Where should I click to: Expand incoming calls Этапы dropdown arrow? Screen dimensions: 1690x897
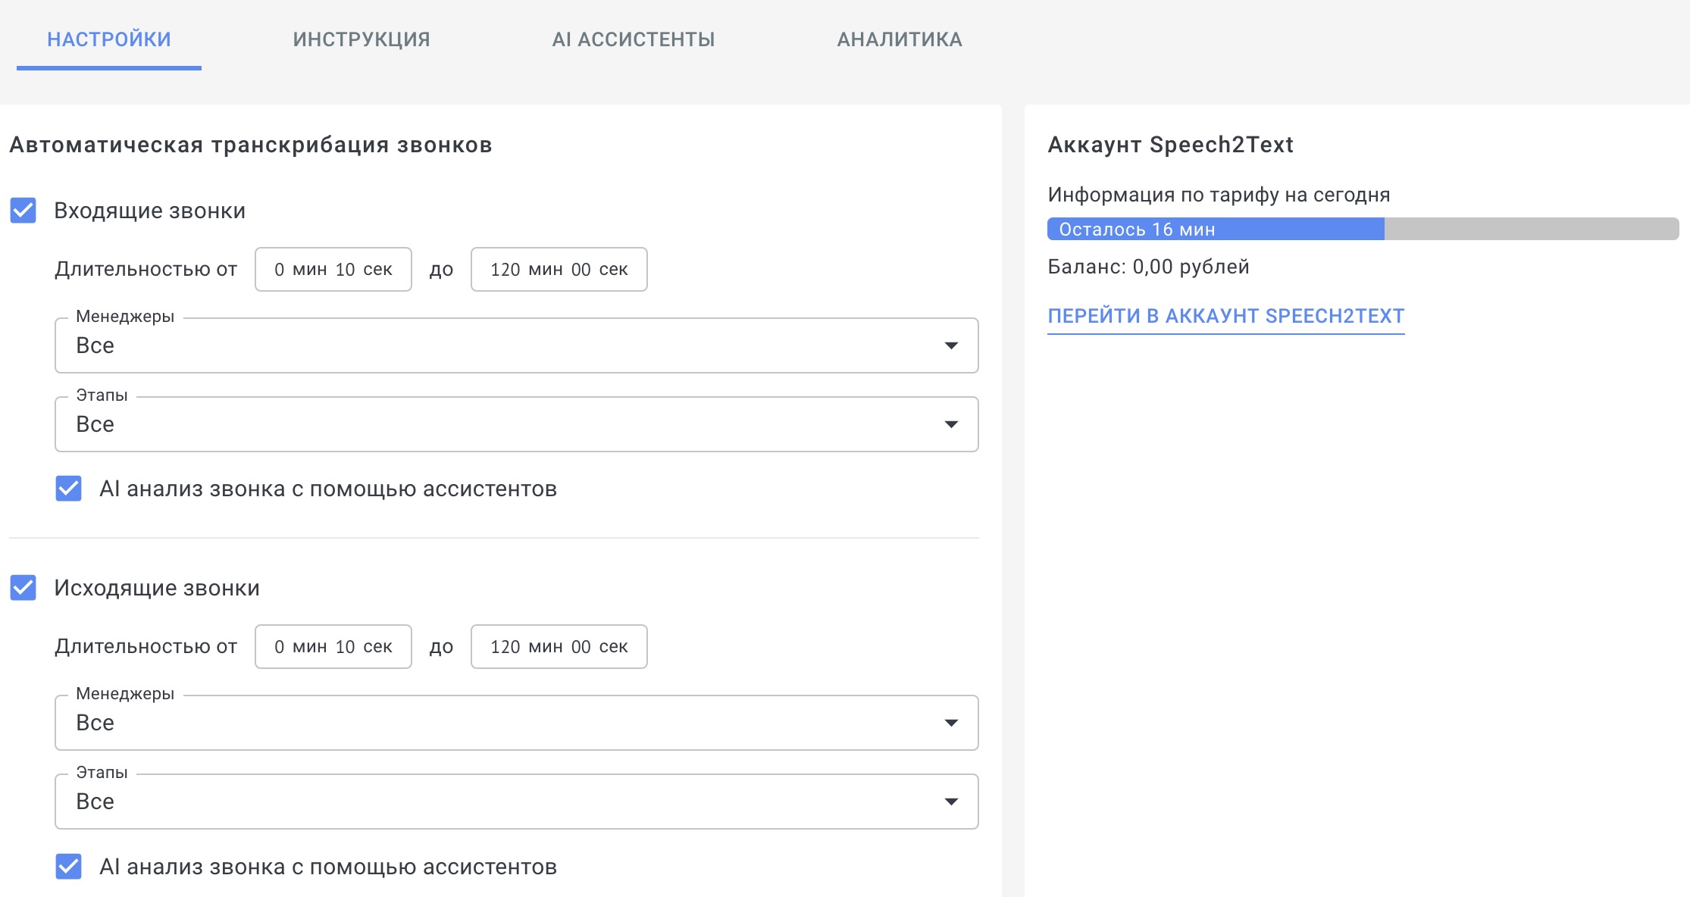pyautogui.click(x=951, y=424)
